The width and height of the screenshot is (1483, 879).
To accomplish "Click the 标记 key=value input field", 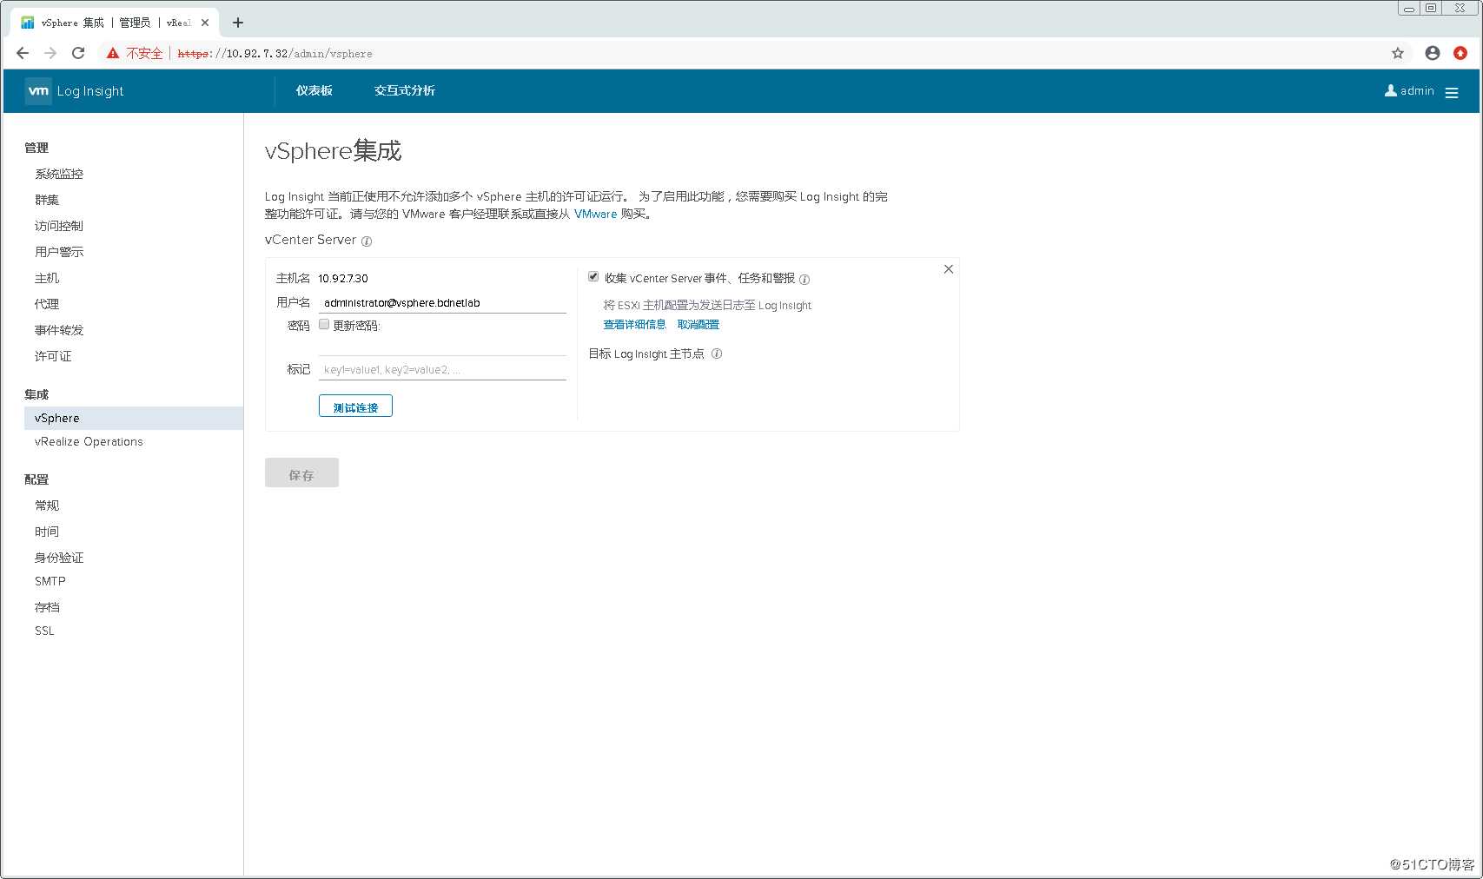I will 442,369.
